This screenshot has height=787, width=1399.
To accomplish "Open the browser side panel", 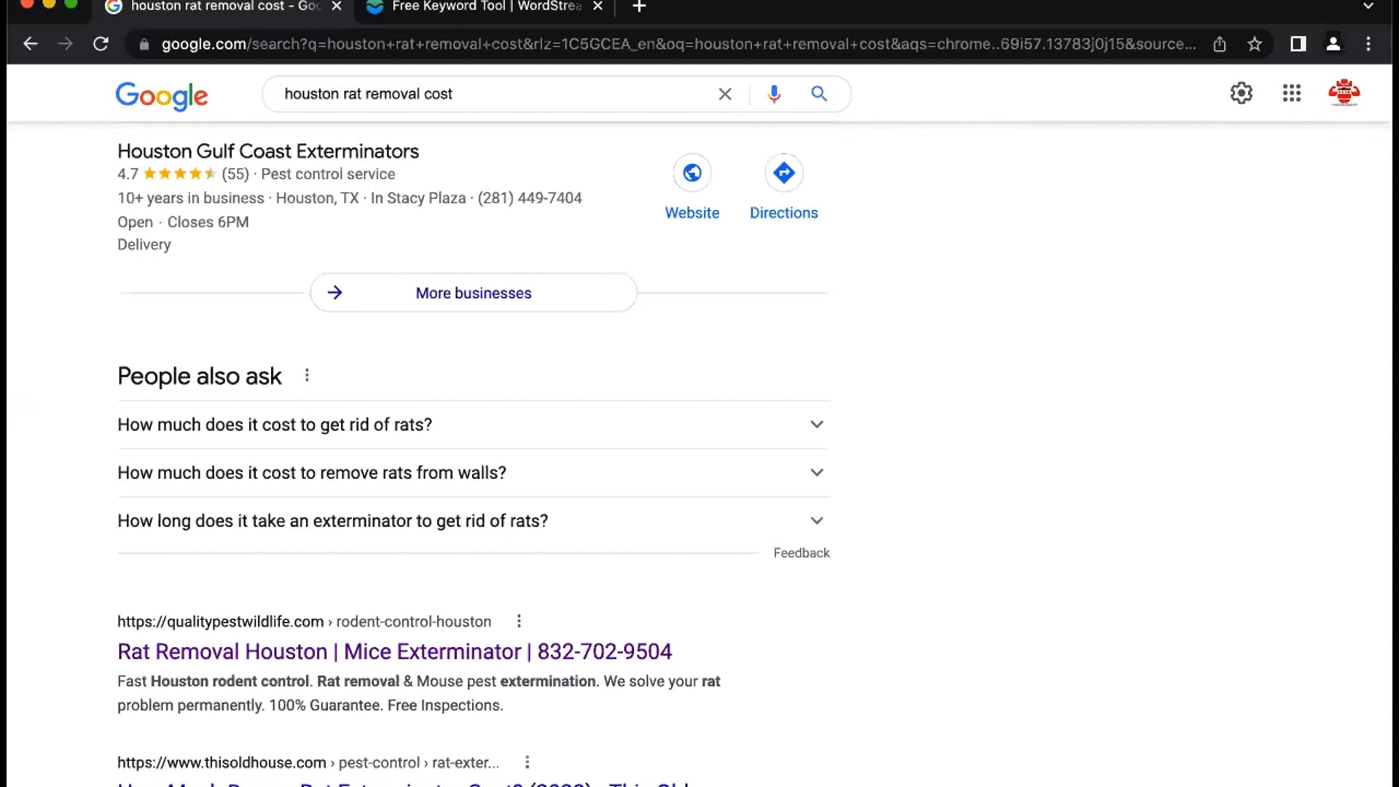I will tap(1298, 44).
